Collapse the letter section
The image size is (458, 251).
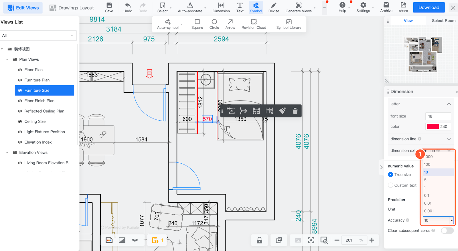(449, 104)
